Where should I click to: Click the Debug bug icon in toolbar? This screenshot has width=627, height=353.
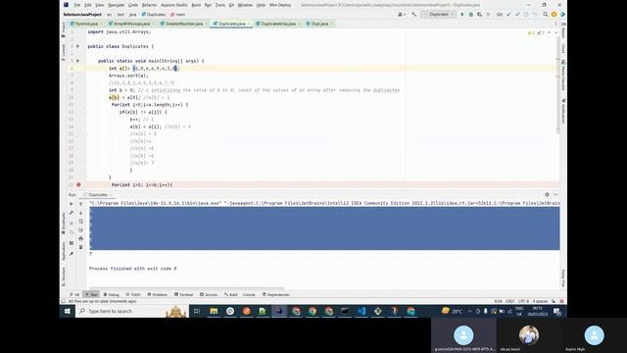[470, 15]
